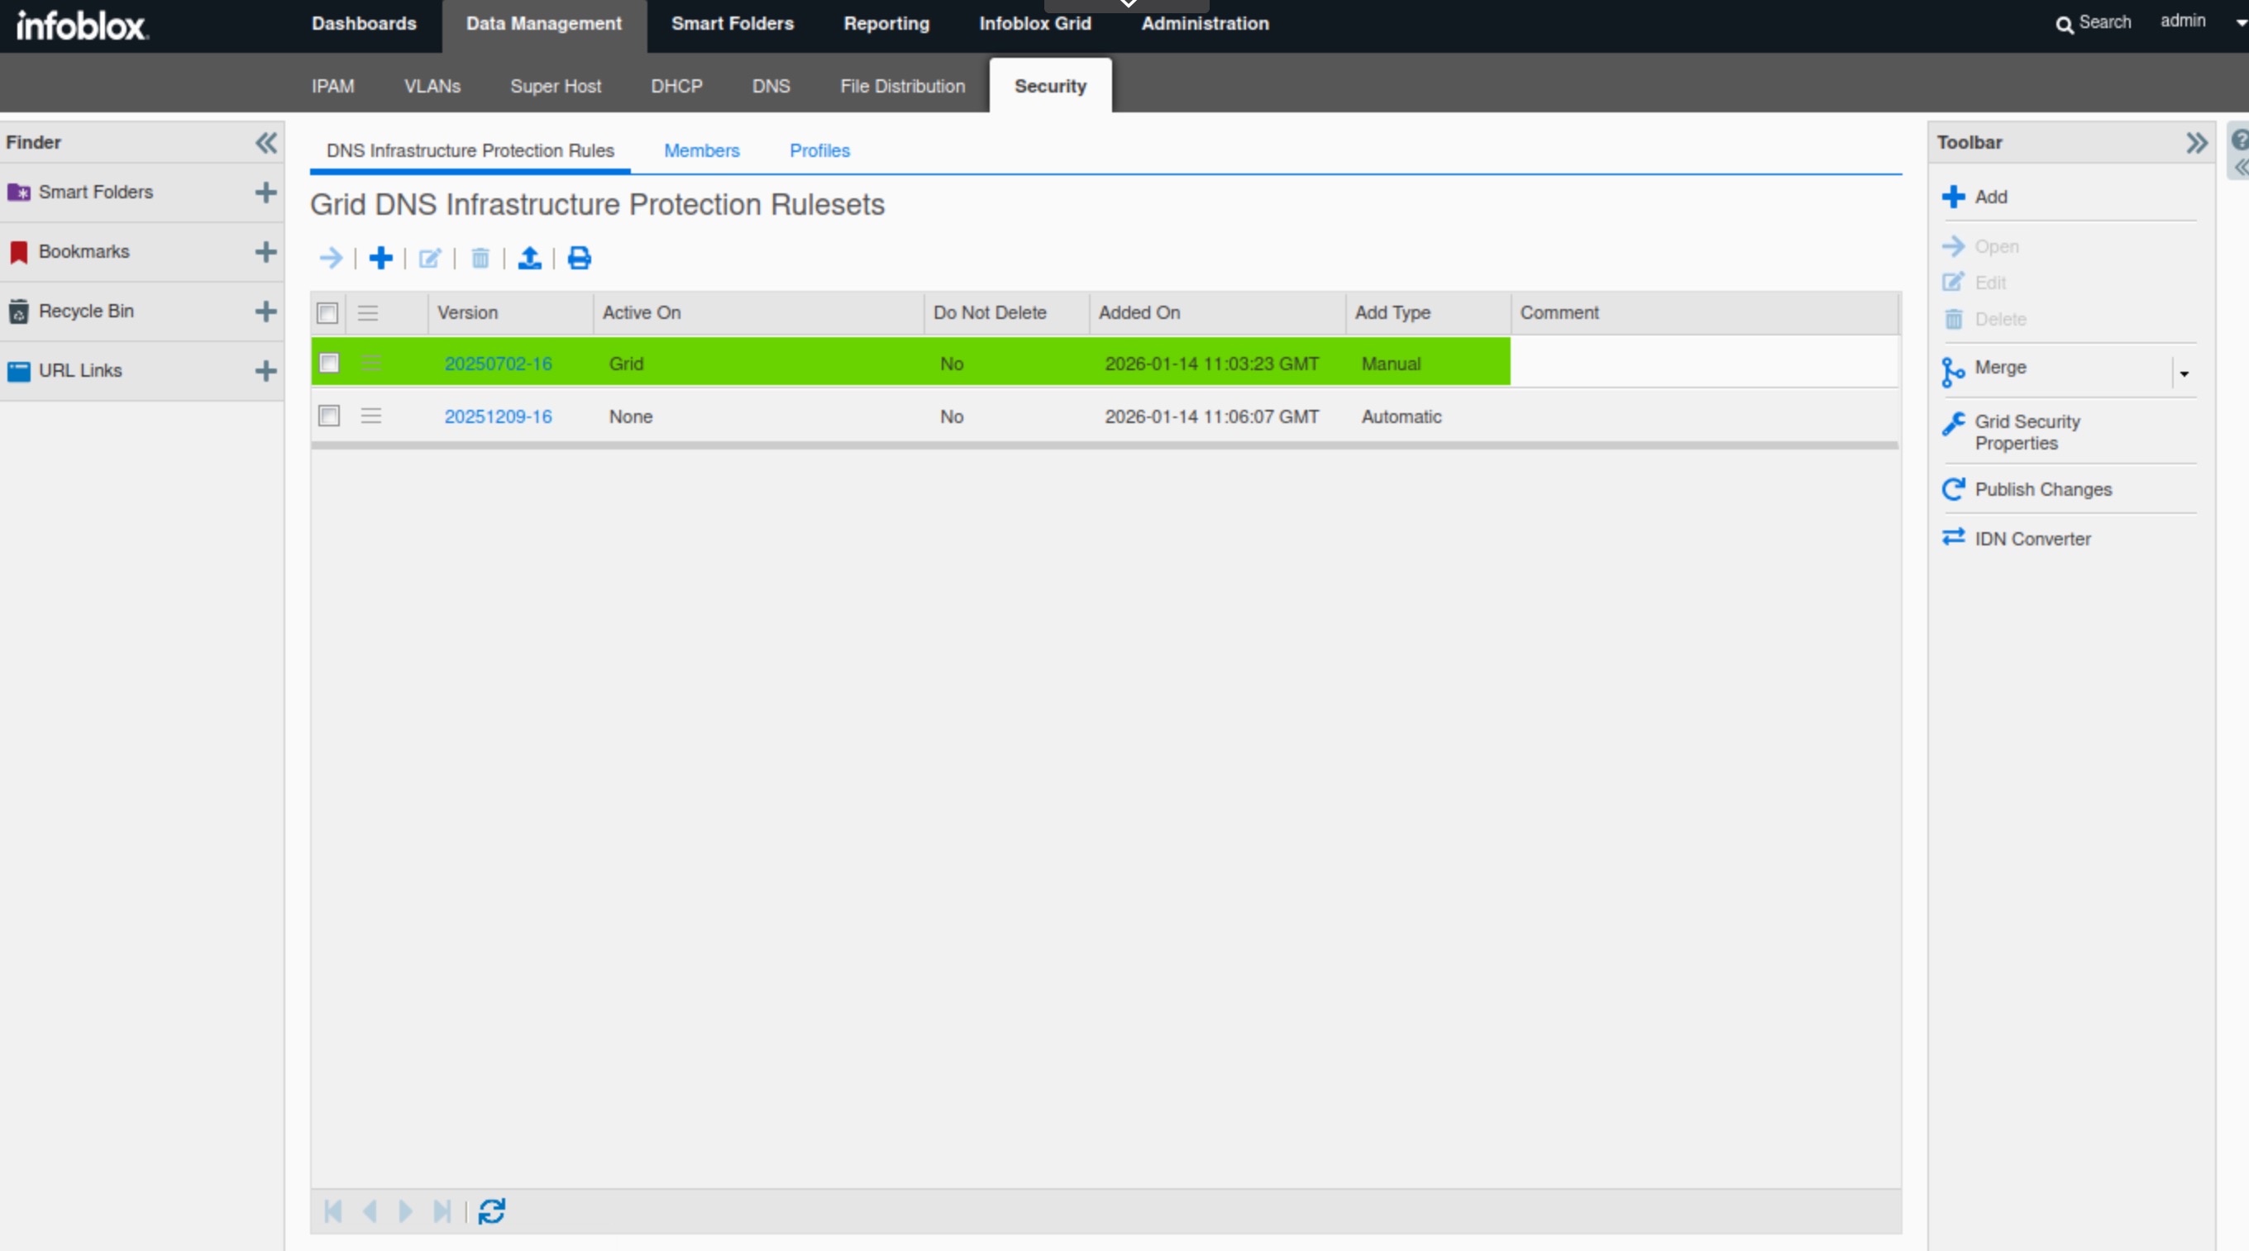Toggle the select-all checkbox in the table header
Viewport: 2249px width, 1251px height.
pyautogui.click(x=327, y=313)
